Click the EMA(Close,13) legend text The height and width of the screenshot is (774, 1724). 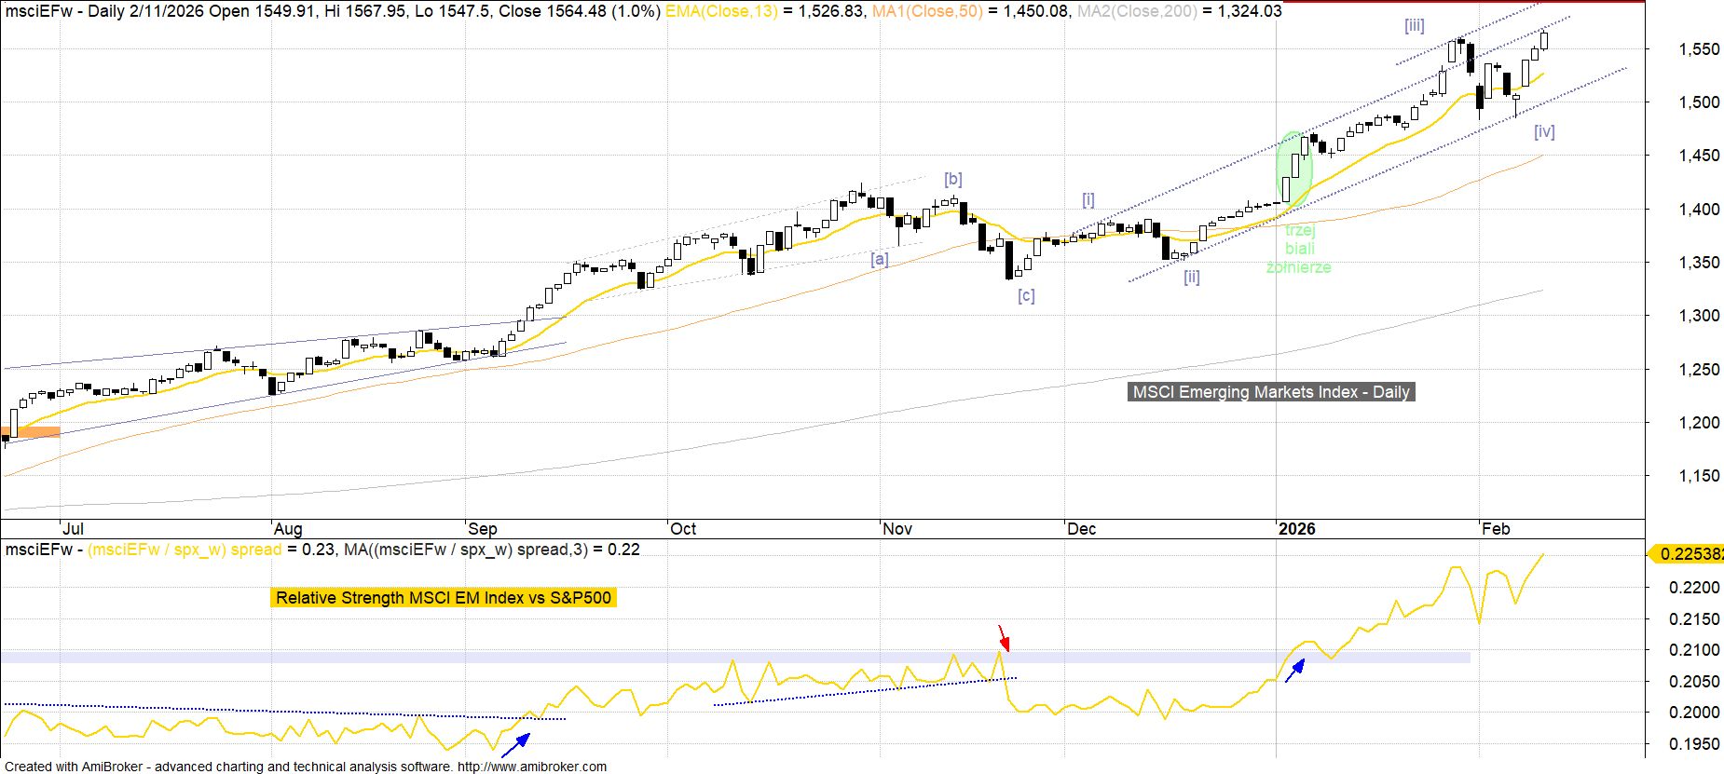(x=721, y=11)
